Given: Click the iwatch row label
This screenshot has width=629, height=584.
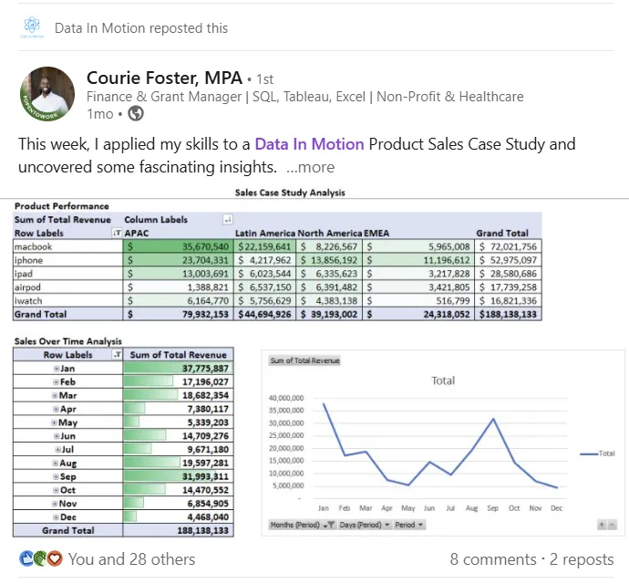Looking at the screenshot, I should [x=67, y=301].
